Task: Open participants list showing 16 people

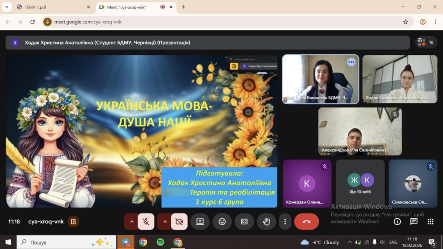Action: click(426, 42)
